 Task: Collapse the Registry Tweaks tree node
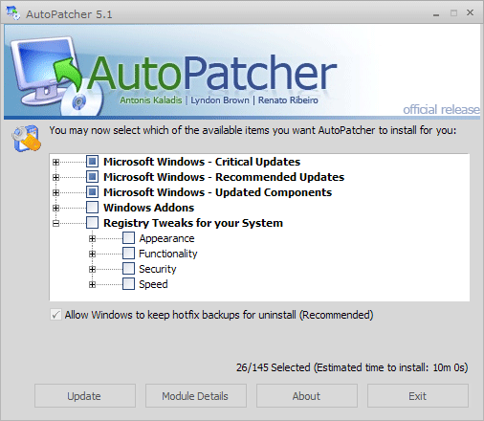[55, 223]
